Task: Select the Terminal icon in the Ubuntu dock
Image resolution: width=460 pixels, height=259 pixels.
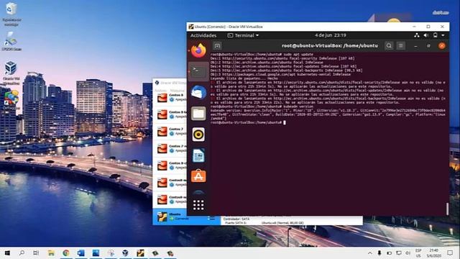Action: point(198,71)
